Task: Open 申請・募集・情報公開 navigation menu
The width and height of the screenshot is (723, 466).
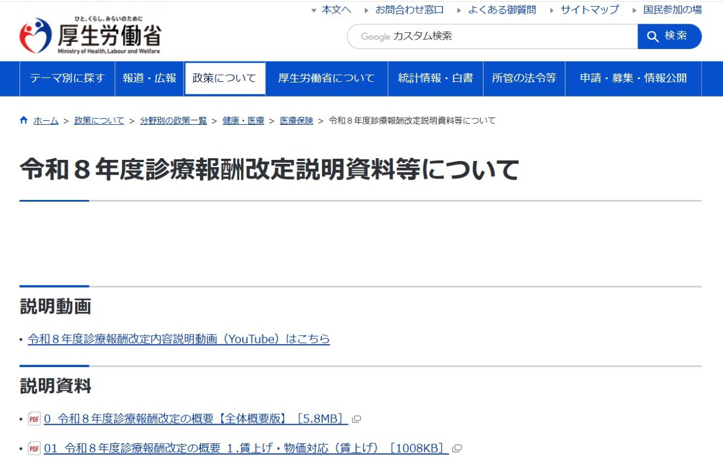Action: point(633,79)
